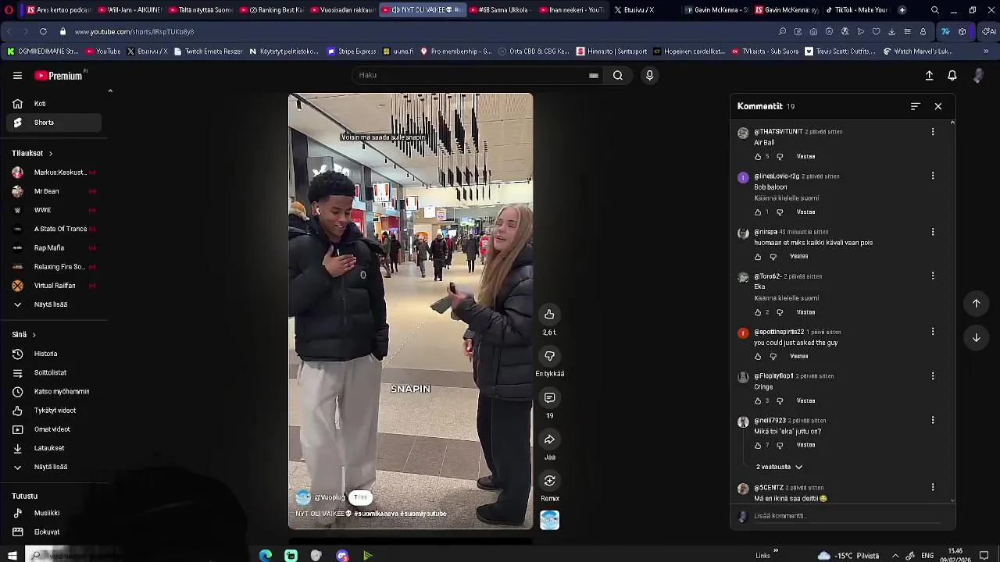Click Lisää kommentti input field
Viewport: 1000px width, 562px height.
click(x=848, y=516)
